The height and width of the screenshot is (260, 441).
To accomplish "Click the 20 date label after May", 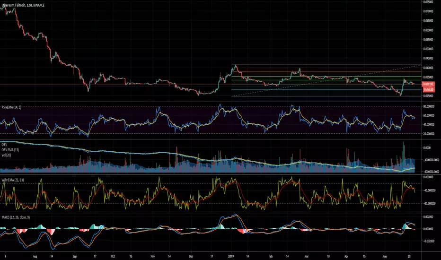I will pyautogui.click(x=409, y=256).
